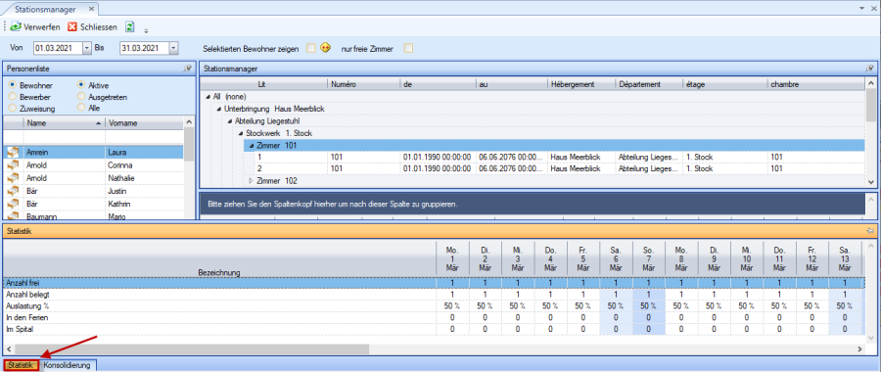Switch to the Statistik bottom tab

21,366
